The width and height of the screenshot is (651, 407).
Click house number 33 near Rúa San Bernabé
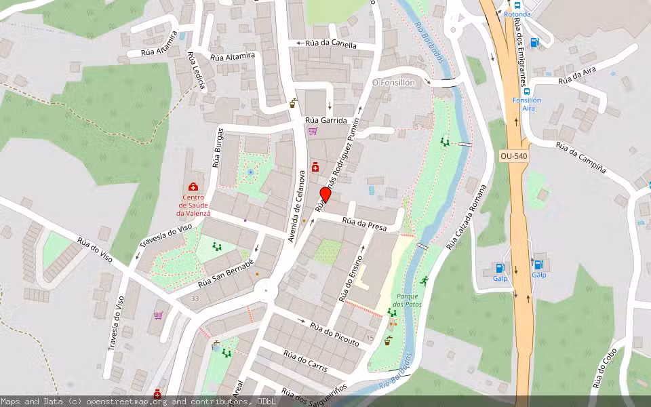tap(195, 298)
